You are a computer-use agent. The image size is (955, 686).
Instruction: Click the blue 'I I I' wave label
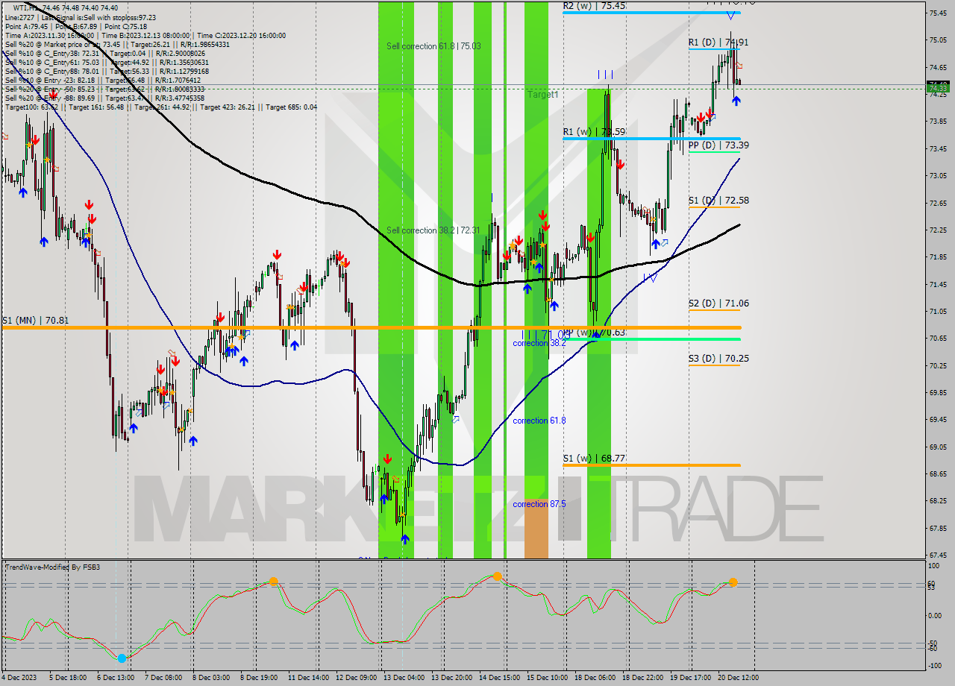coord(605,75)
